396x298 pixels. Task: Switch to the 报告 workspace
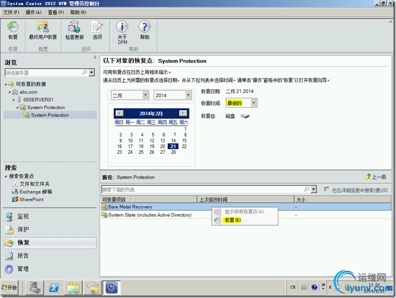(x=50, y=256)
